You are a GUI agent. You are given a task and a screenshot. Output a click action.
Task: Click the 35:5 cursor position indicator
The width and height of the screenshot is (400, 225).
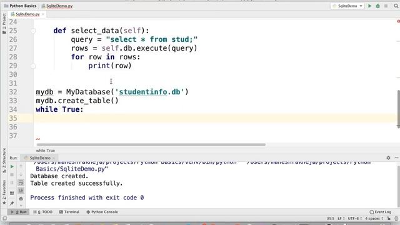331,219
